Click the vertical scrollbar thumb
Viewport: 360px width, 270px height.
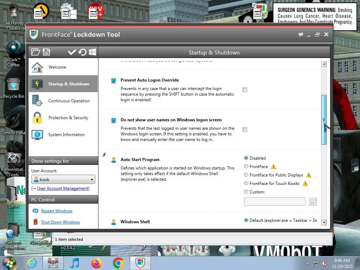coord(324,120)
